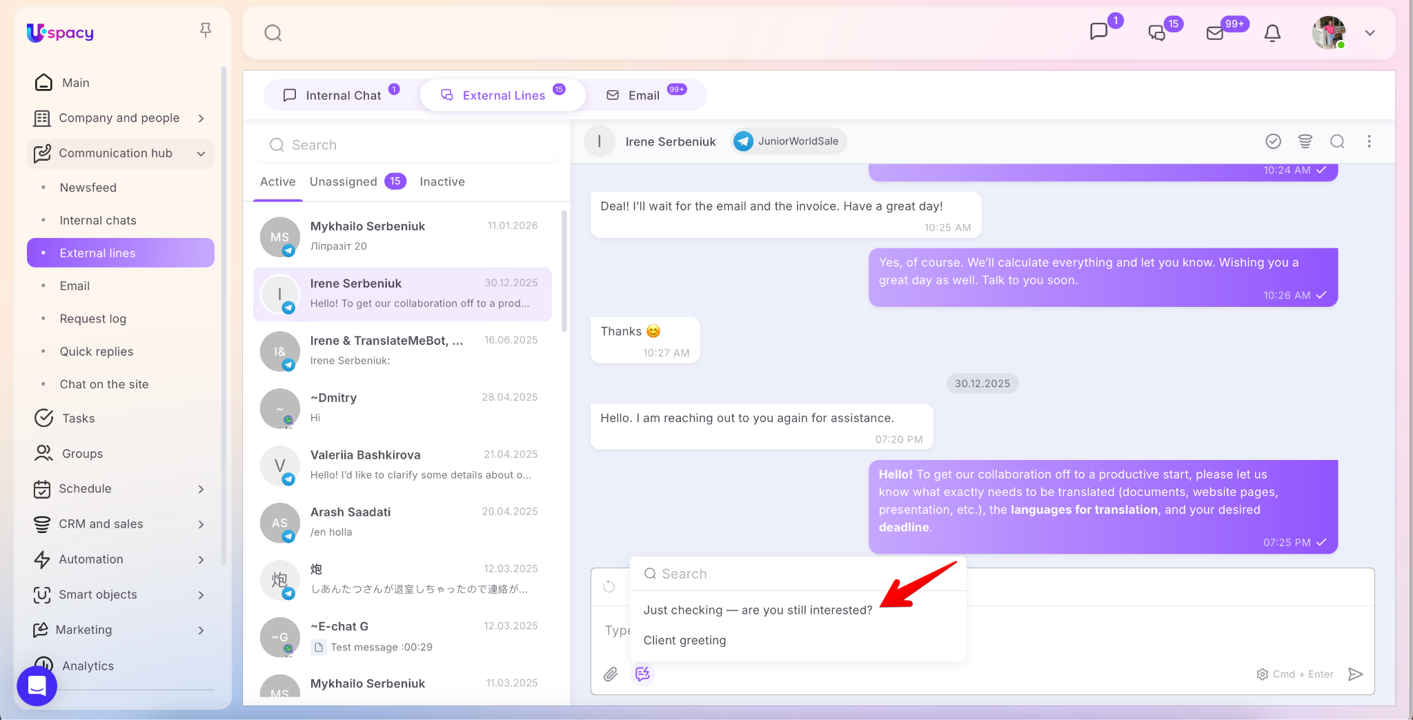Screen dimensions: 1413x720
Task: Open the profile dropdown arrow
Action: pyautogui.click(x=1370, y=33)
